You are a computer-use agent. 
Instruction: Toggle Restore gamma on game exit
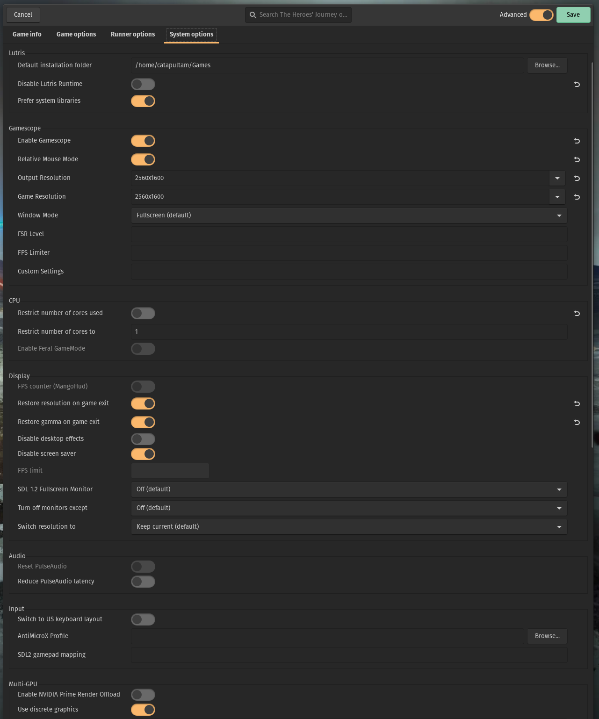143,422
